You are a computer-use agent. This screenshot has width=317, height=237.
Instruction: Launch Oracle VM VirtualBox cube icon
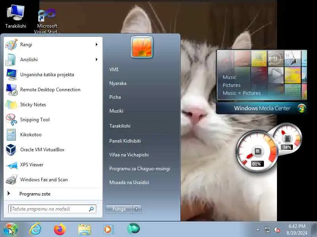[x=11, y=150]
